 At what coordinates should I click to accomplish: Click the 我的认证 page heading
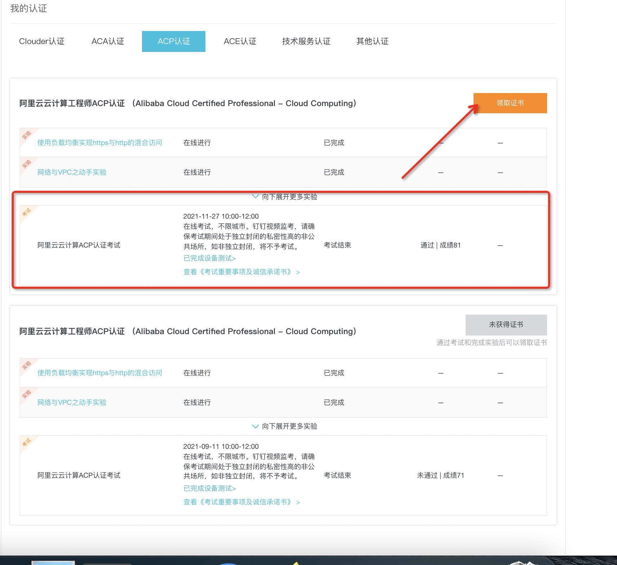(28, 8)
